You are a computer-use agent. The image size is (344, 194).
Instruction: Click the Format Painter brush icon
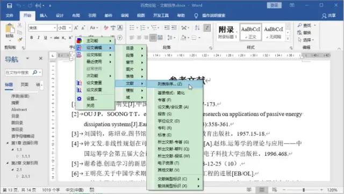(x=20, y=40)
